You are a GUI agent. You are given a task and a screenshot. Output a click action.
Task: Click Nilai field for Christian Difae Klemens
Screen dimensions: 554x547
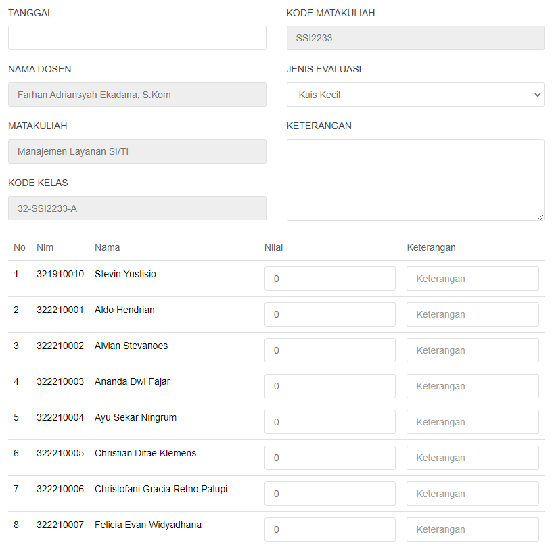click(329, 458)
